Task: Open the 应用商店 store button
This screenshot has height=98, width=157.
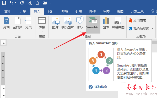Action: click(137, 21)
